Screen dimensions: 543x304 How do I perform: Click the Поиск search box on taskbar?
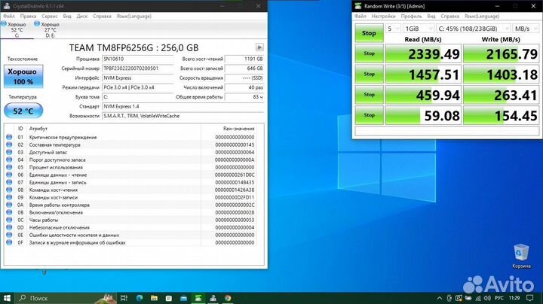[66, 298]
